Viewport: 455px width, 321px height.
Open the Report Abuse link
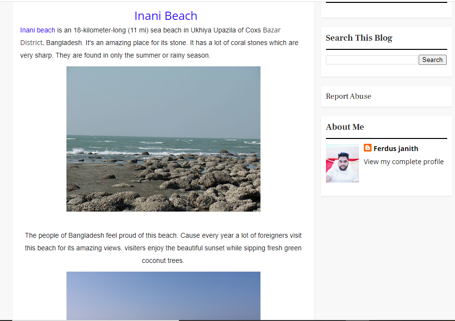(348, 96)
